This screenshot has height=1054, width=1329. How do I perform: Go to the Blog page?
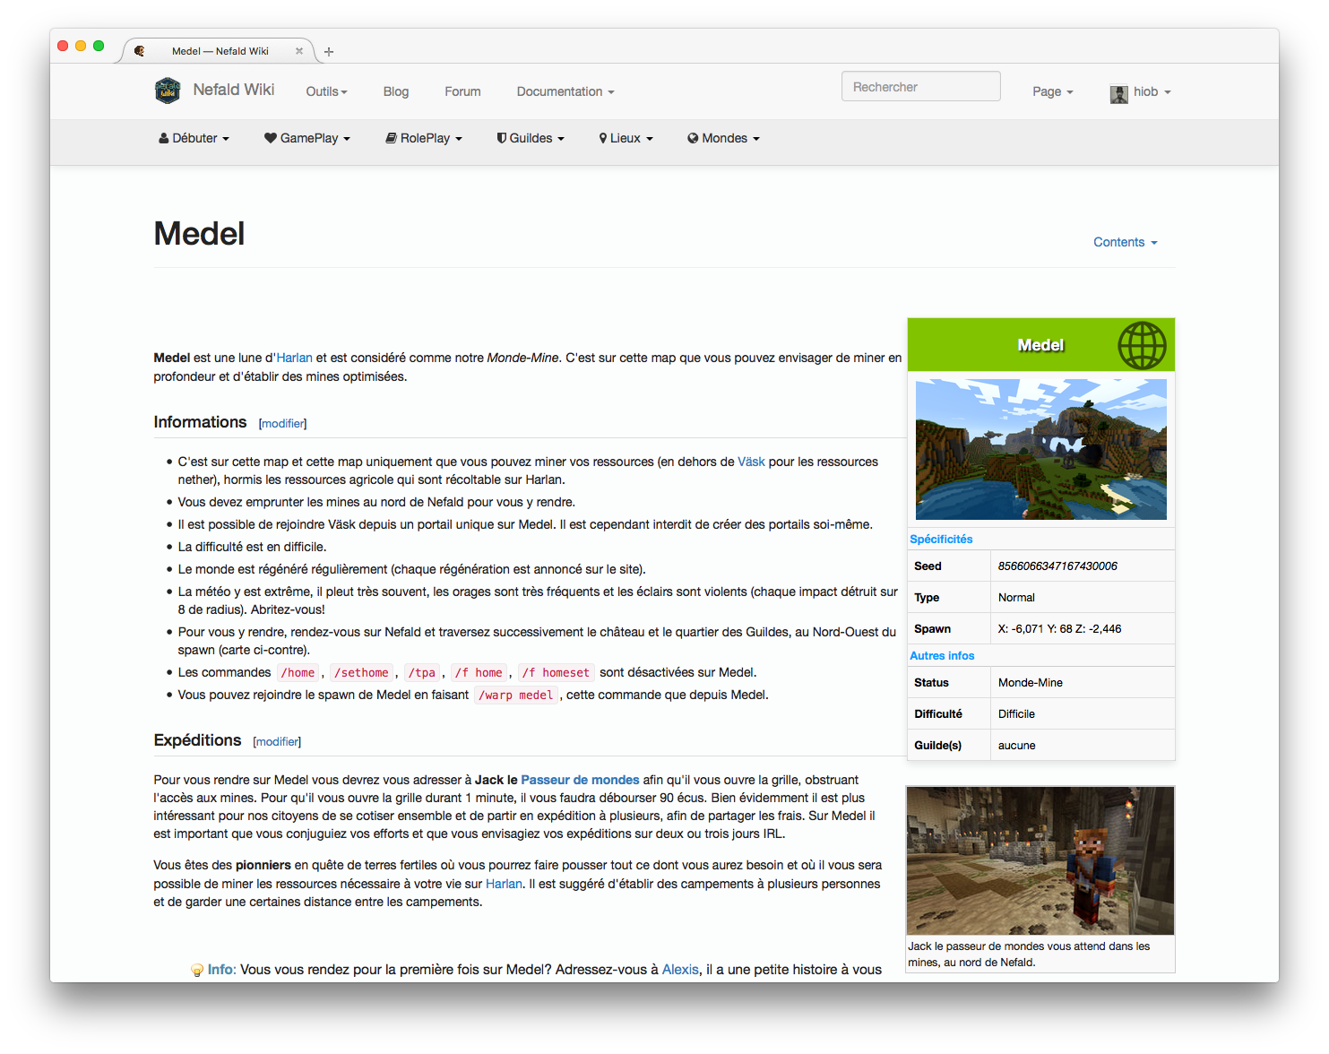pos(395,91)
